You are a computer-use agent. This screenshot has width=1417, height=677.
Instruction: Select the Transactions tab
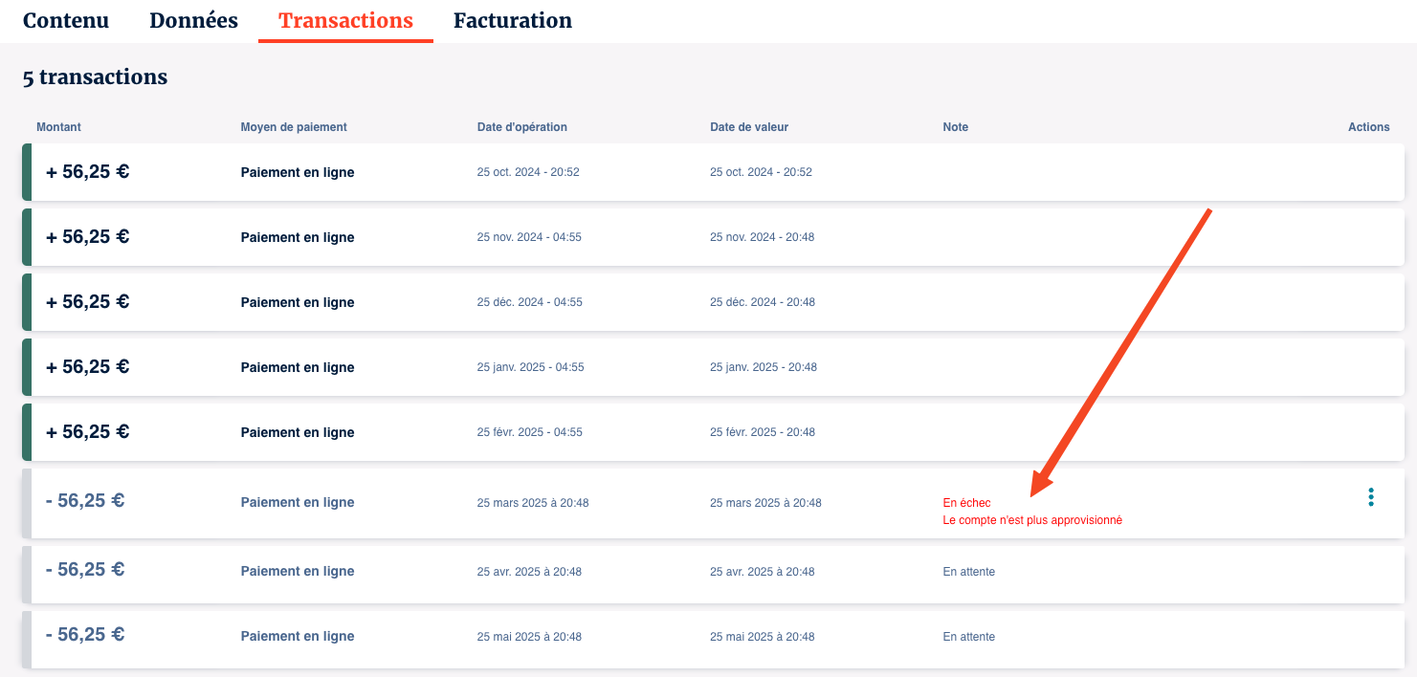point(345,21)
